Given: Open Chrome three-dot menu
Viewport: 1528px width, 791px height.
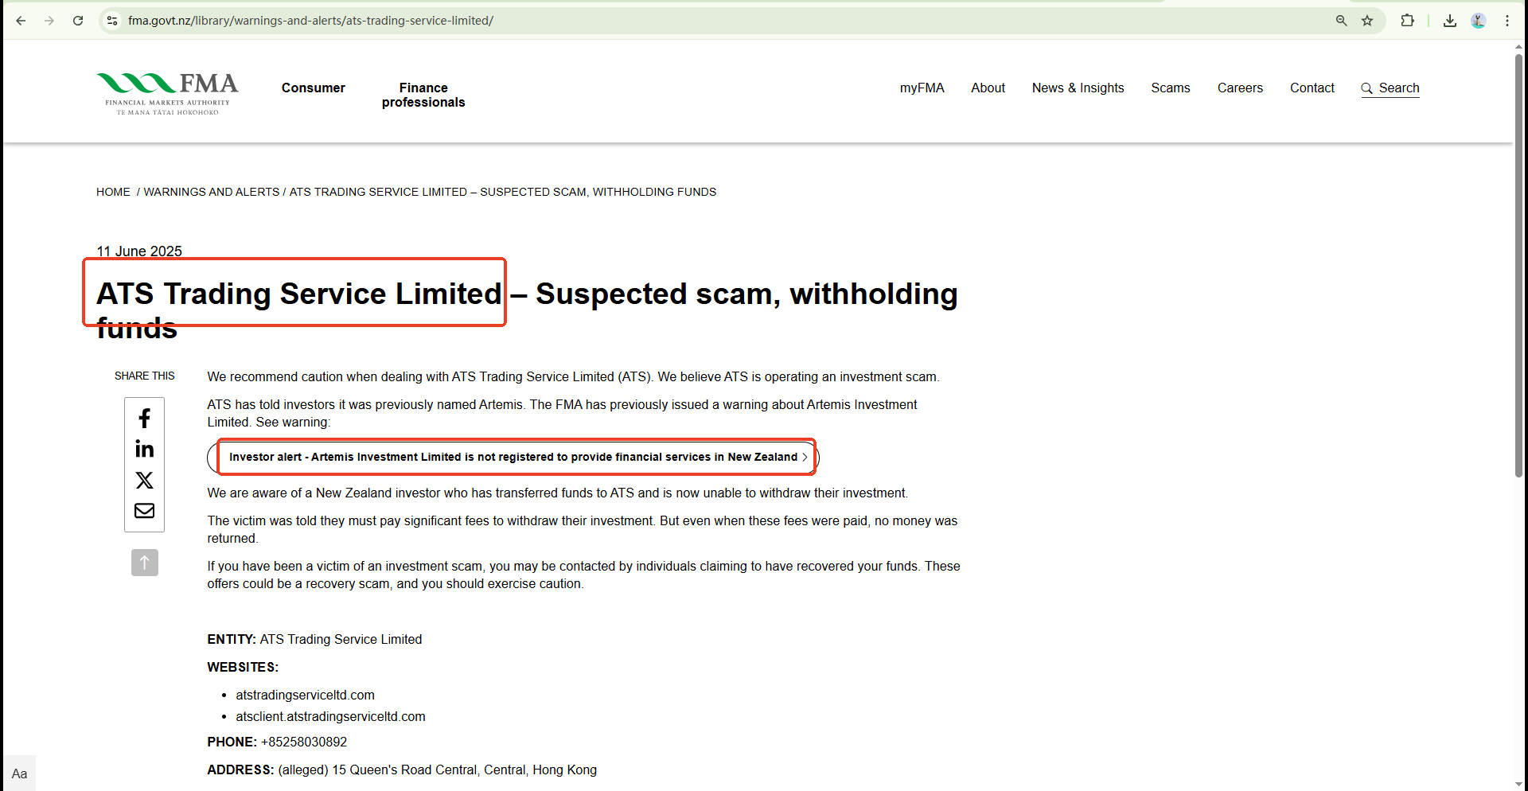Looking at the screenshot, I should (1507, 21).
